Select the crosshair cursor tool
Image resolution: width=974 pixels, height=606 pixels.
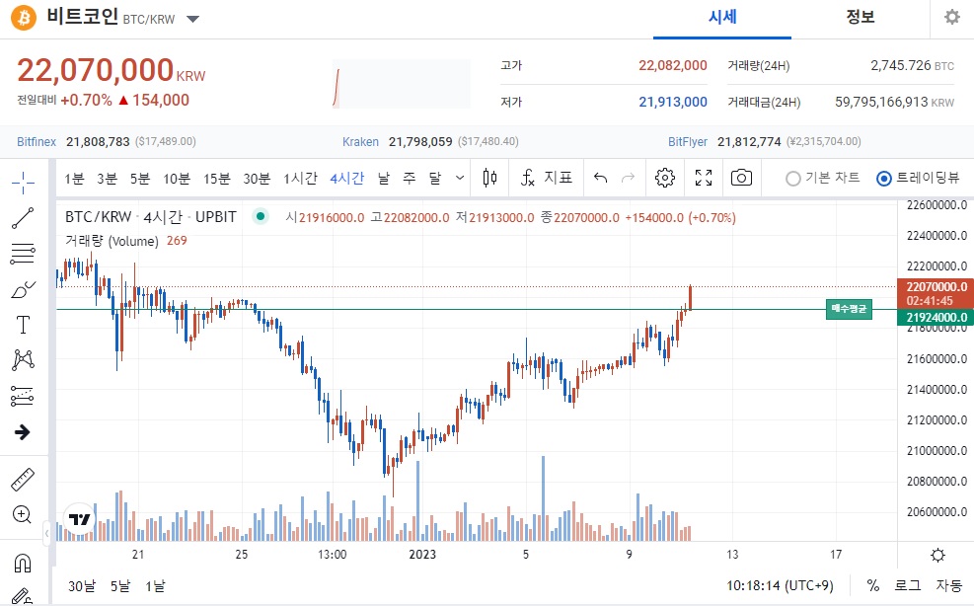point(23,183)
